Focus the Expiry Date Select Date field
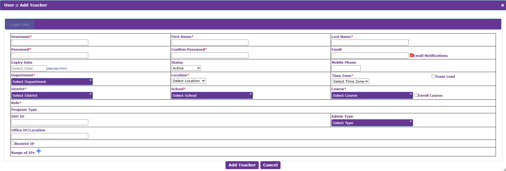The height and width of the screenshot is (171, 506). (29, 68)
